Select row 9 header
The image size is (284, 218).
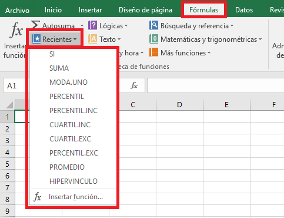(x=7, y=211)
